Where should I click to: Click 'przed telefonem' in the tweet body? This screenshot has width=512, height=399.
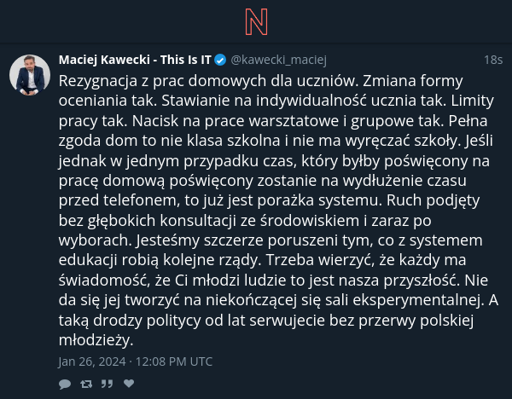click(x=119, y=200)
